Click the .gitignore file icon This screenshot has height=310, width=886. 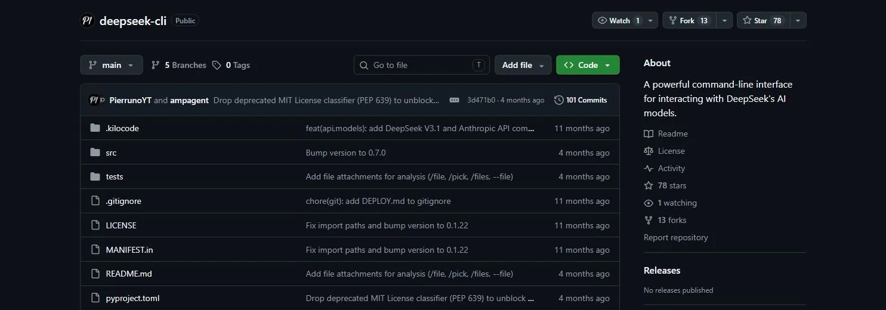click(95, 201)
